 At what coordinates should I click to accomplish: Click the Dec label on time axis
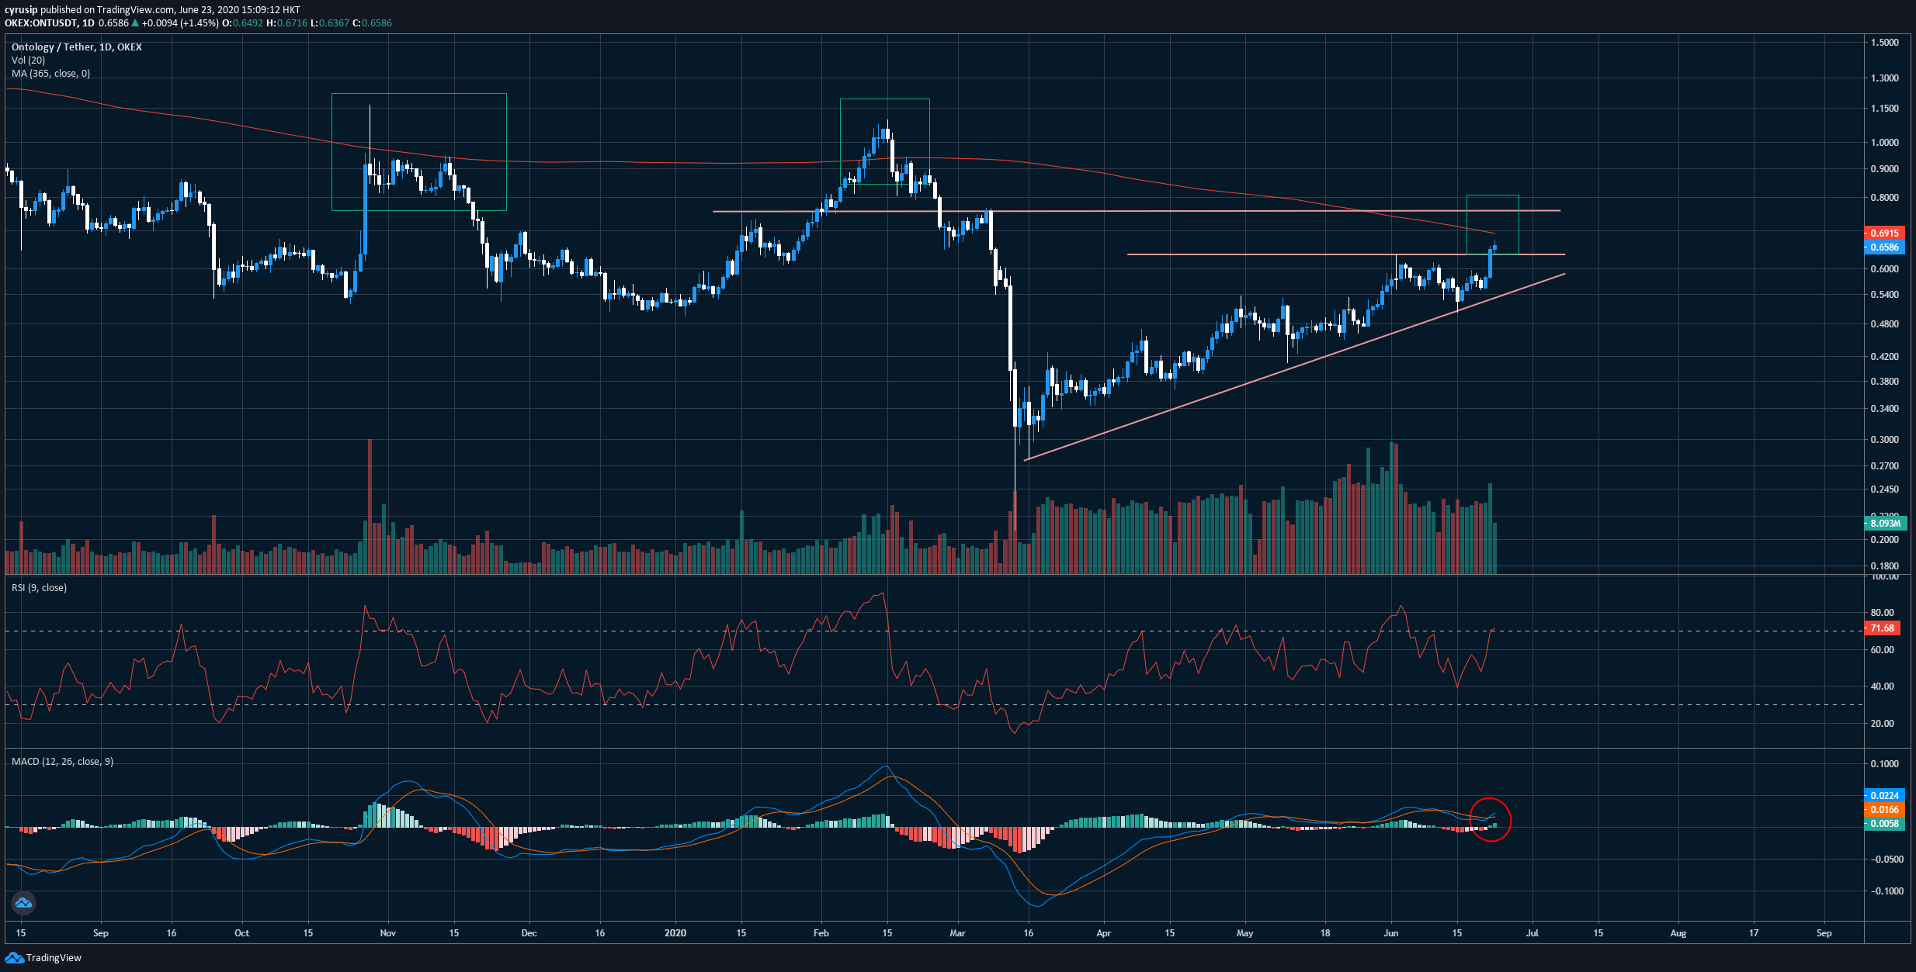529,933
